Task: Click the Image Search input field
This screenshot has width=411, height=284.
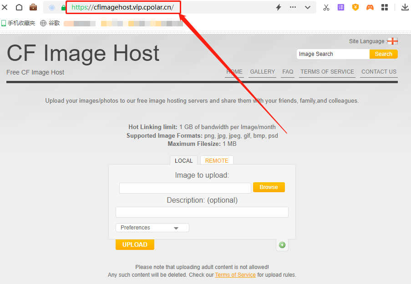Action: pyautogui.click(x=333, y=54)
